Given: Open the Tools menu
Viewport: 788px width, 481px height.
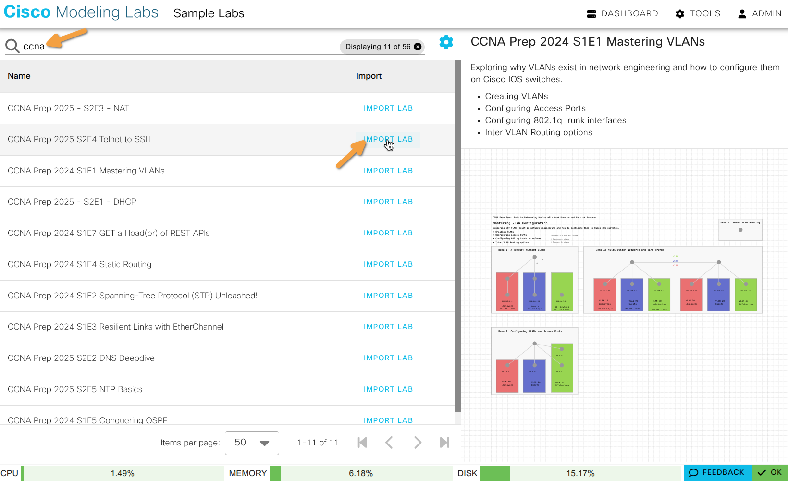Looking at the screenshot, I should pos(698,13).
